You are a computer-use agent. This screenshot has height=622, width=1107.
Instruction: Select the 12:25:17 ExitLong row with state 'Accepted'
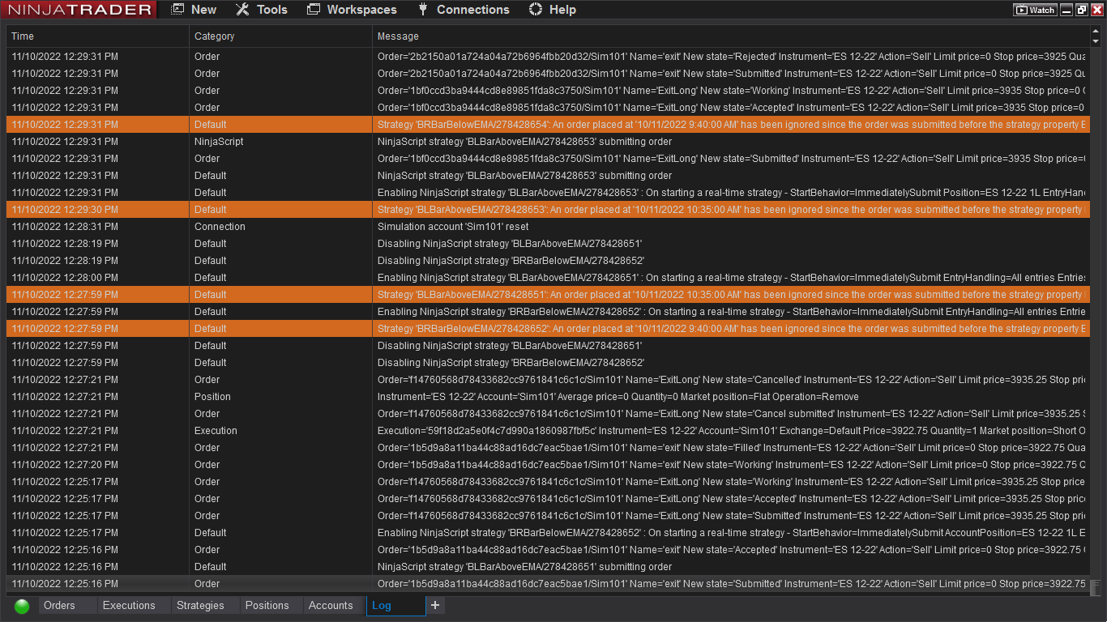pyautogui.click(x=548, y=499)
